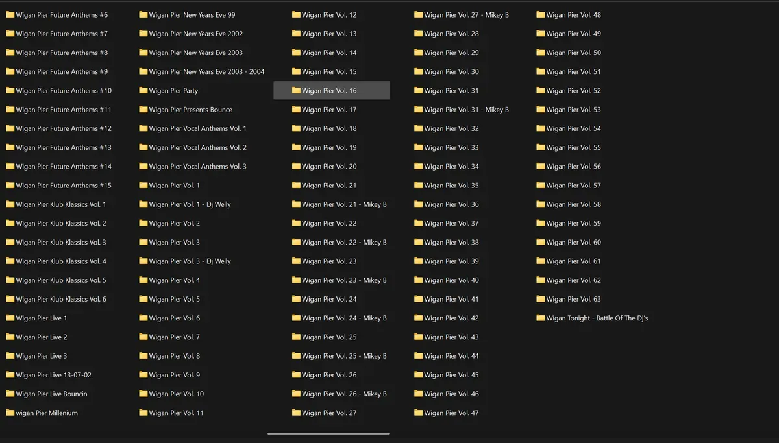This screenshot has width=779, height=443.
Task: Select 'Wigan Pier Future Anthems #12' folder name
Action: tap(64, 128)
